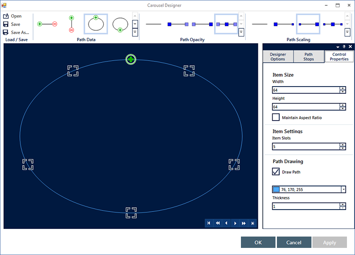Click the Cancel button
Screen dimensions: 355x255
click(x=294, y=242)
